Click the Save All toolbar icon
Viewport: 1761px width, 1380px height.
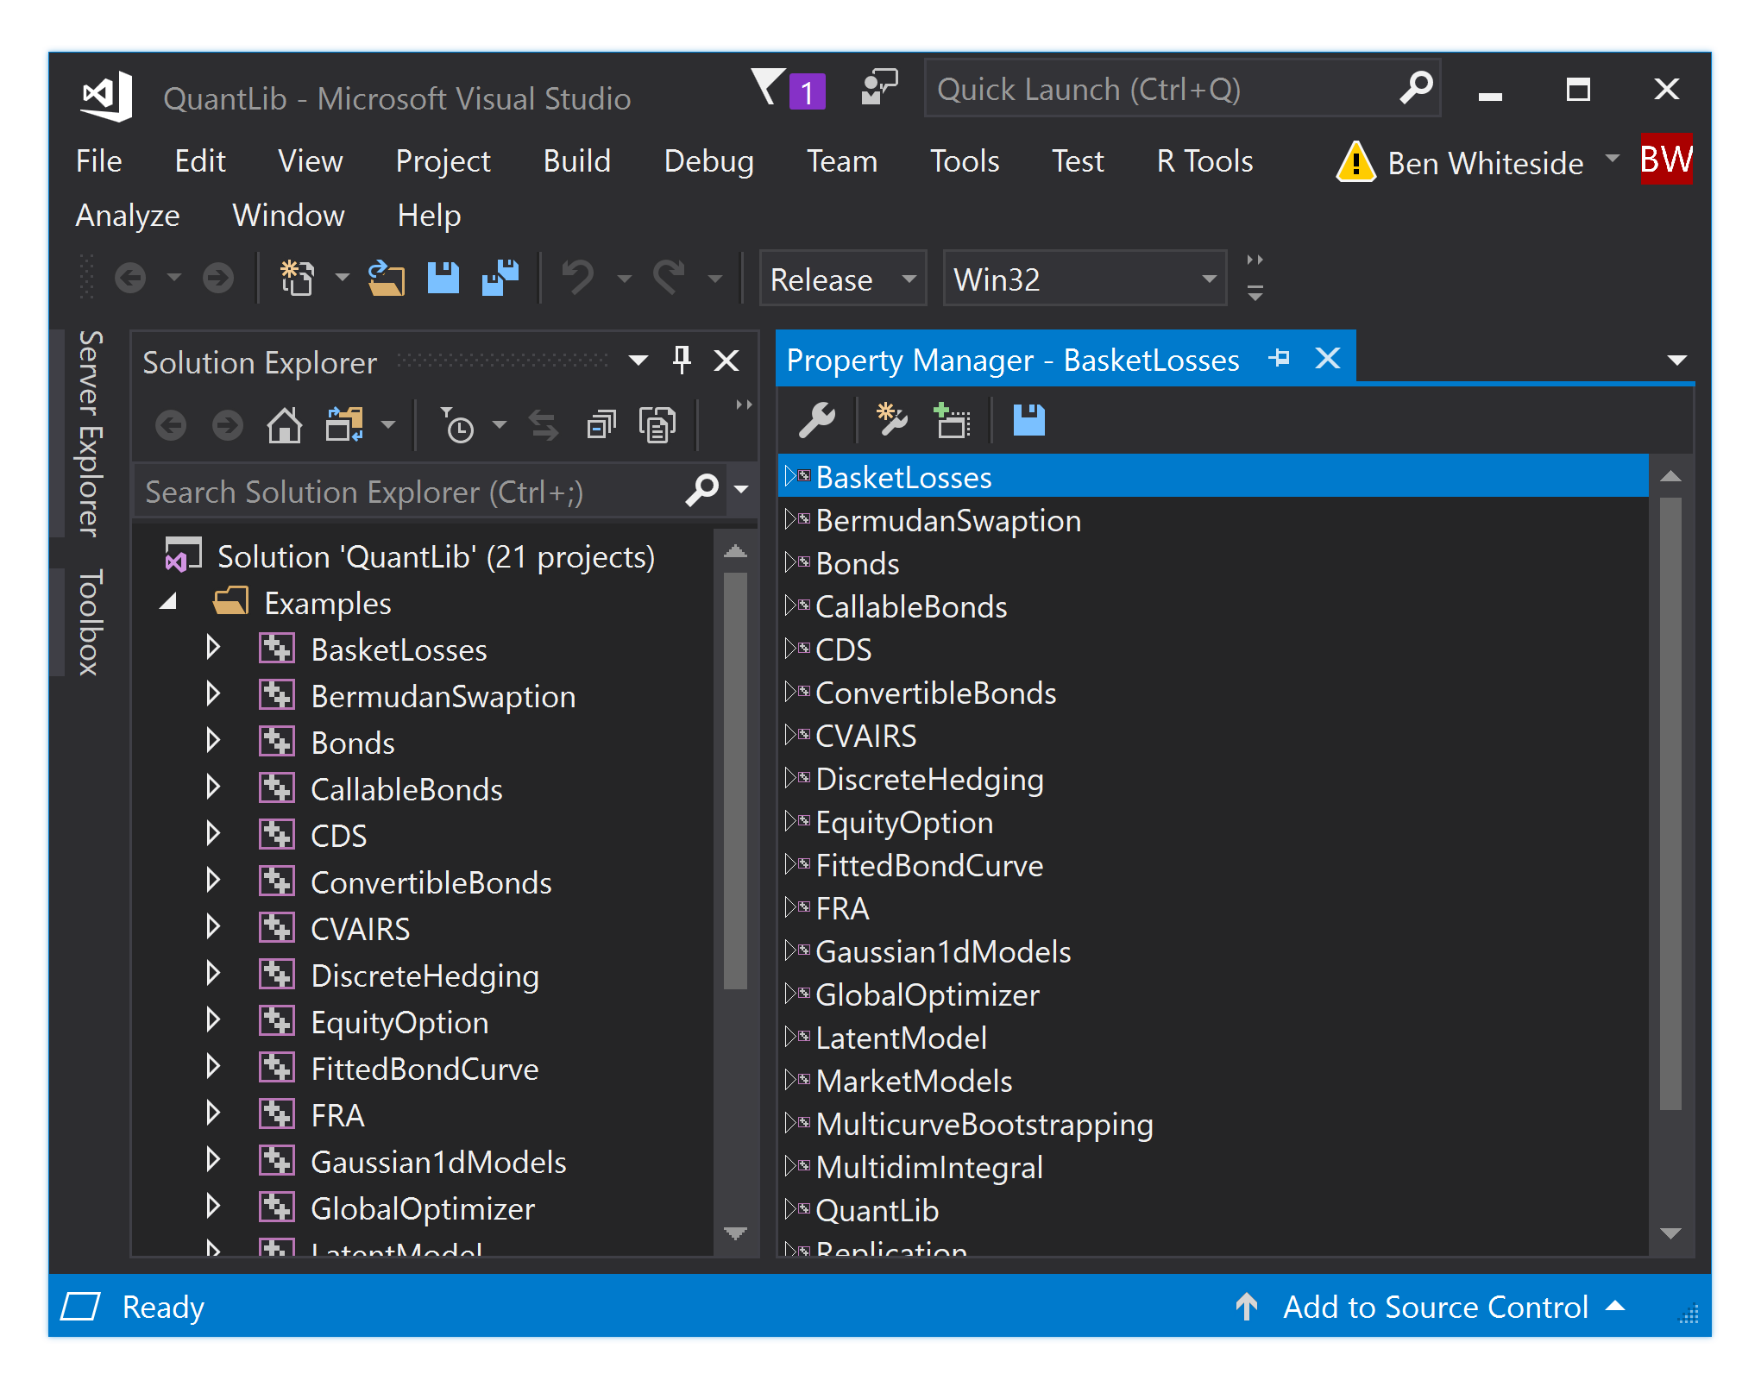point(500,278)
